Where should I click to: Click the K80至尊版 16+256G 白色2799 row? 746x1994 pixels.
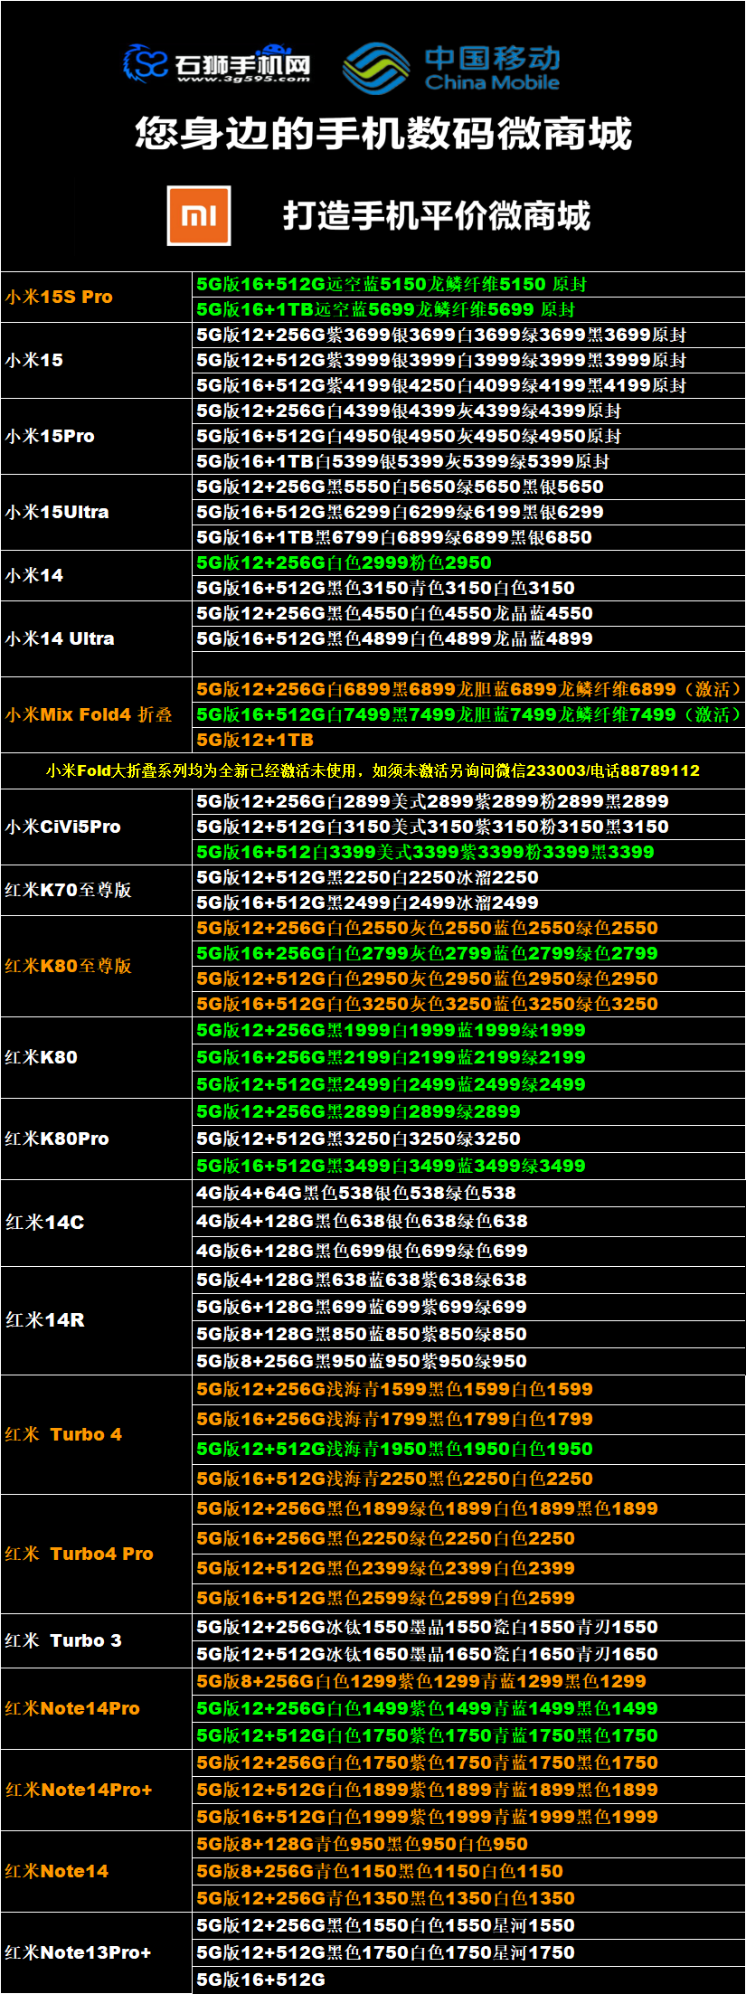(469, 953)
